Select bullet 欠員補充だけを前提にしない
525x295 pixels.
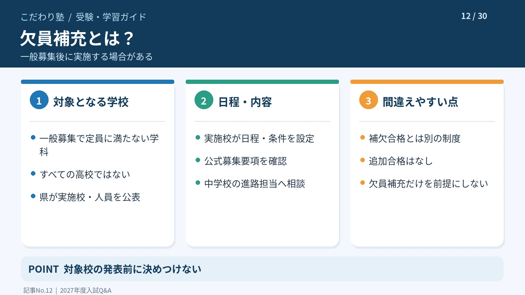click(x=429, y=184)
